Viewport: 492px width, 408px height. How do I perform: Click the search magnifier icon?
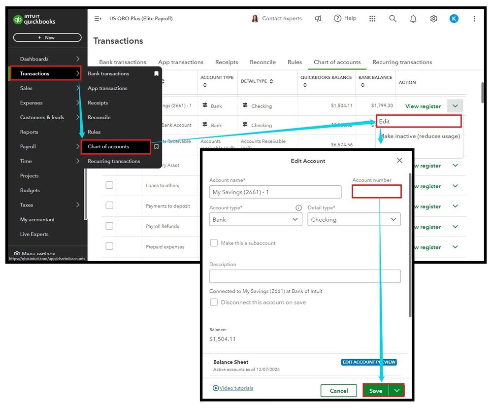click(393, 19)
